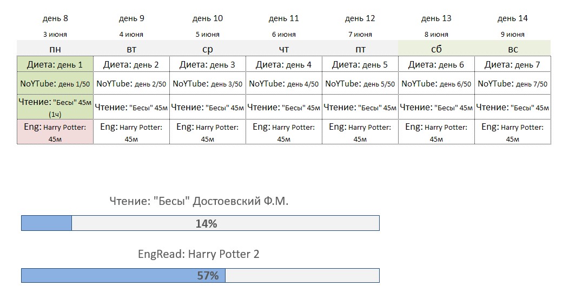The width and height of the screenshot is (569, 299).
Task: Select the pink Eng Harry Potter cell
Action: point(55,133)
